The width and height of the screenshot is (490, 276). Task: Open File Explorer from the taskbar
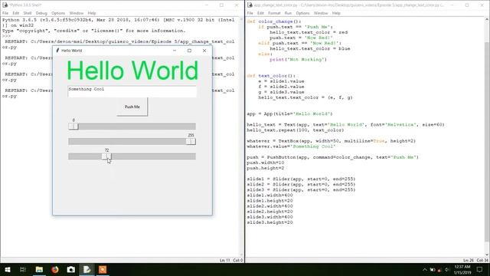(x=39, y=269)
